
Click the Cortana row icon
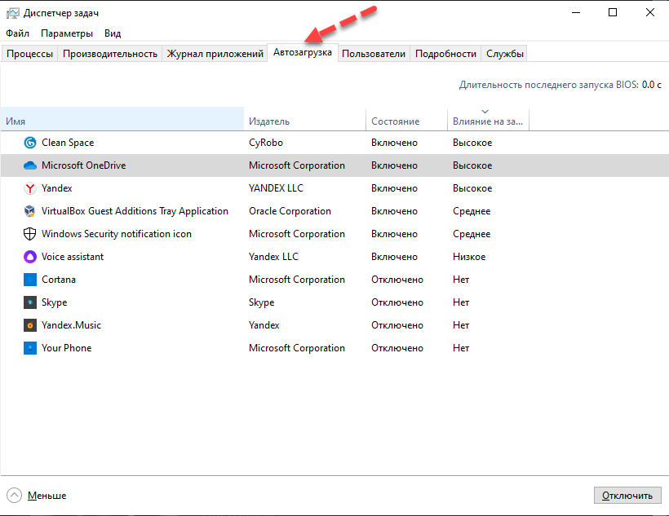point(30,280)
